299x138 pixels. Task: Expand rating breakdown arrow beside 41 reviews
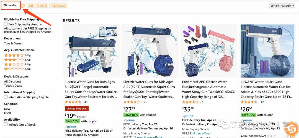83,102
